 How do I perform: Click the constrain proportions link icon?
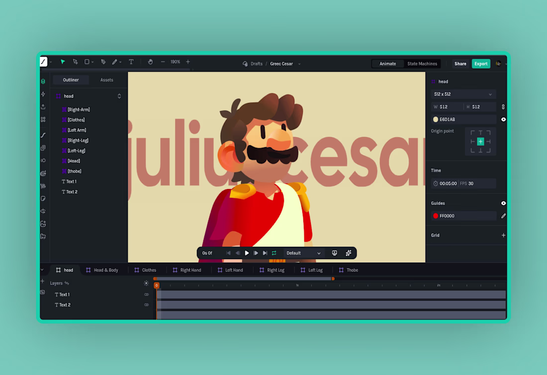[x=503, y=107]
